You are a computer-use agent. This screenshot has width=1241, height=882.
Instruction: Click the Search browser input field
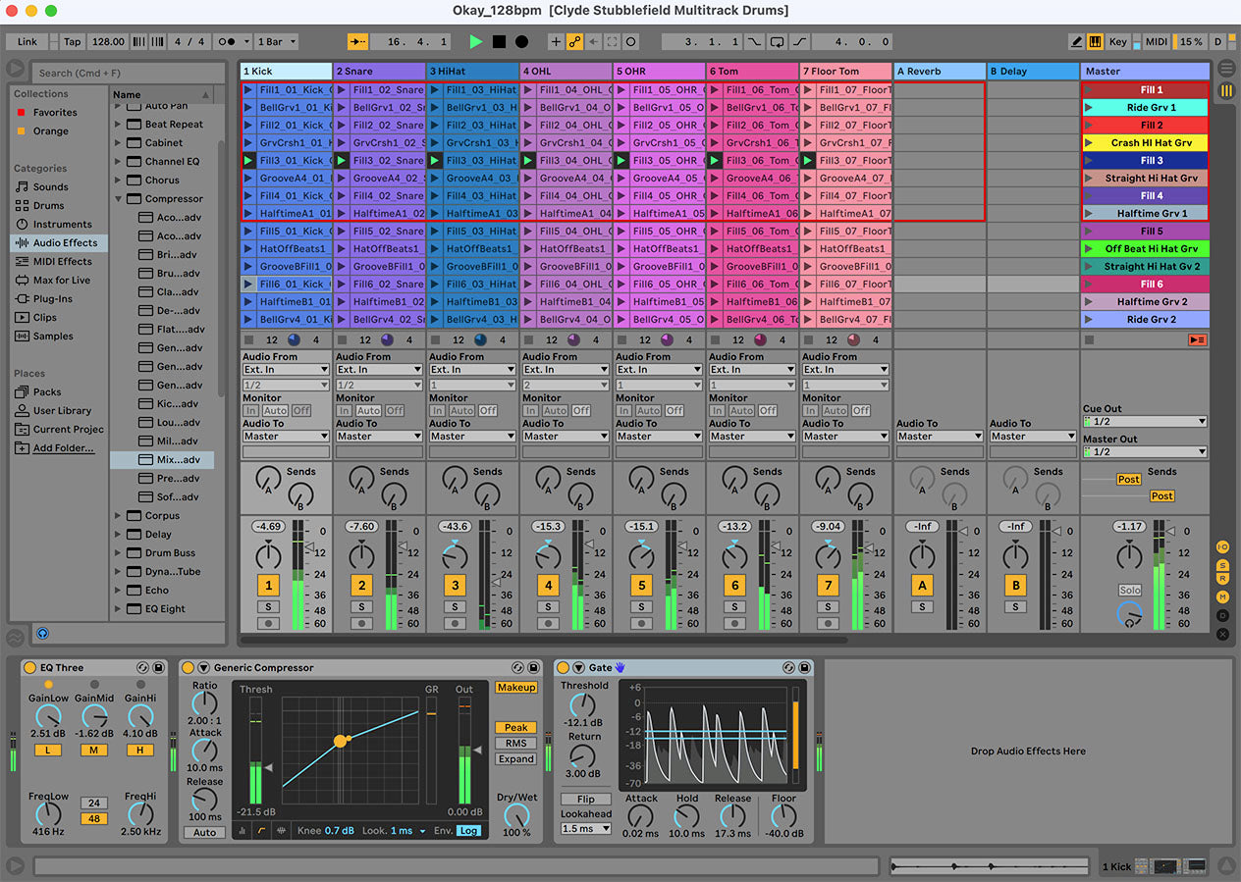(x=128, y=73)
